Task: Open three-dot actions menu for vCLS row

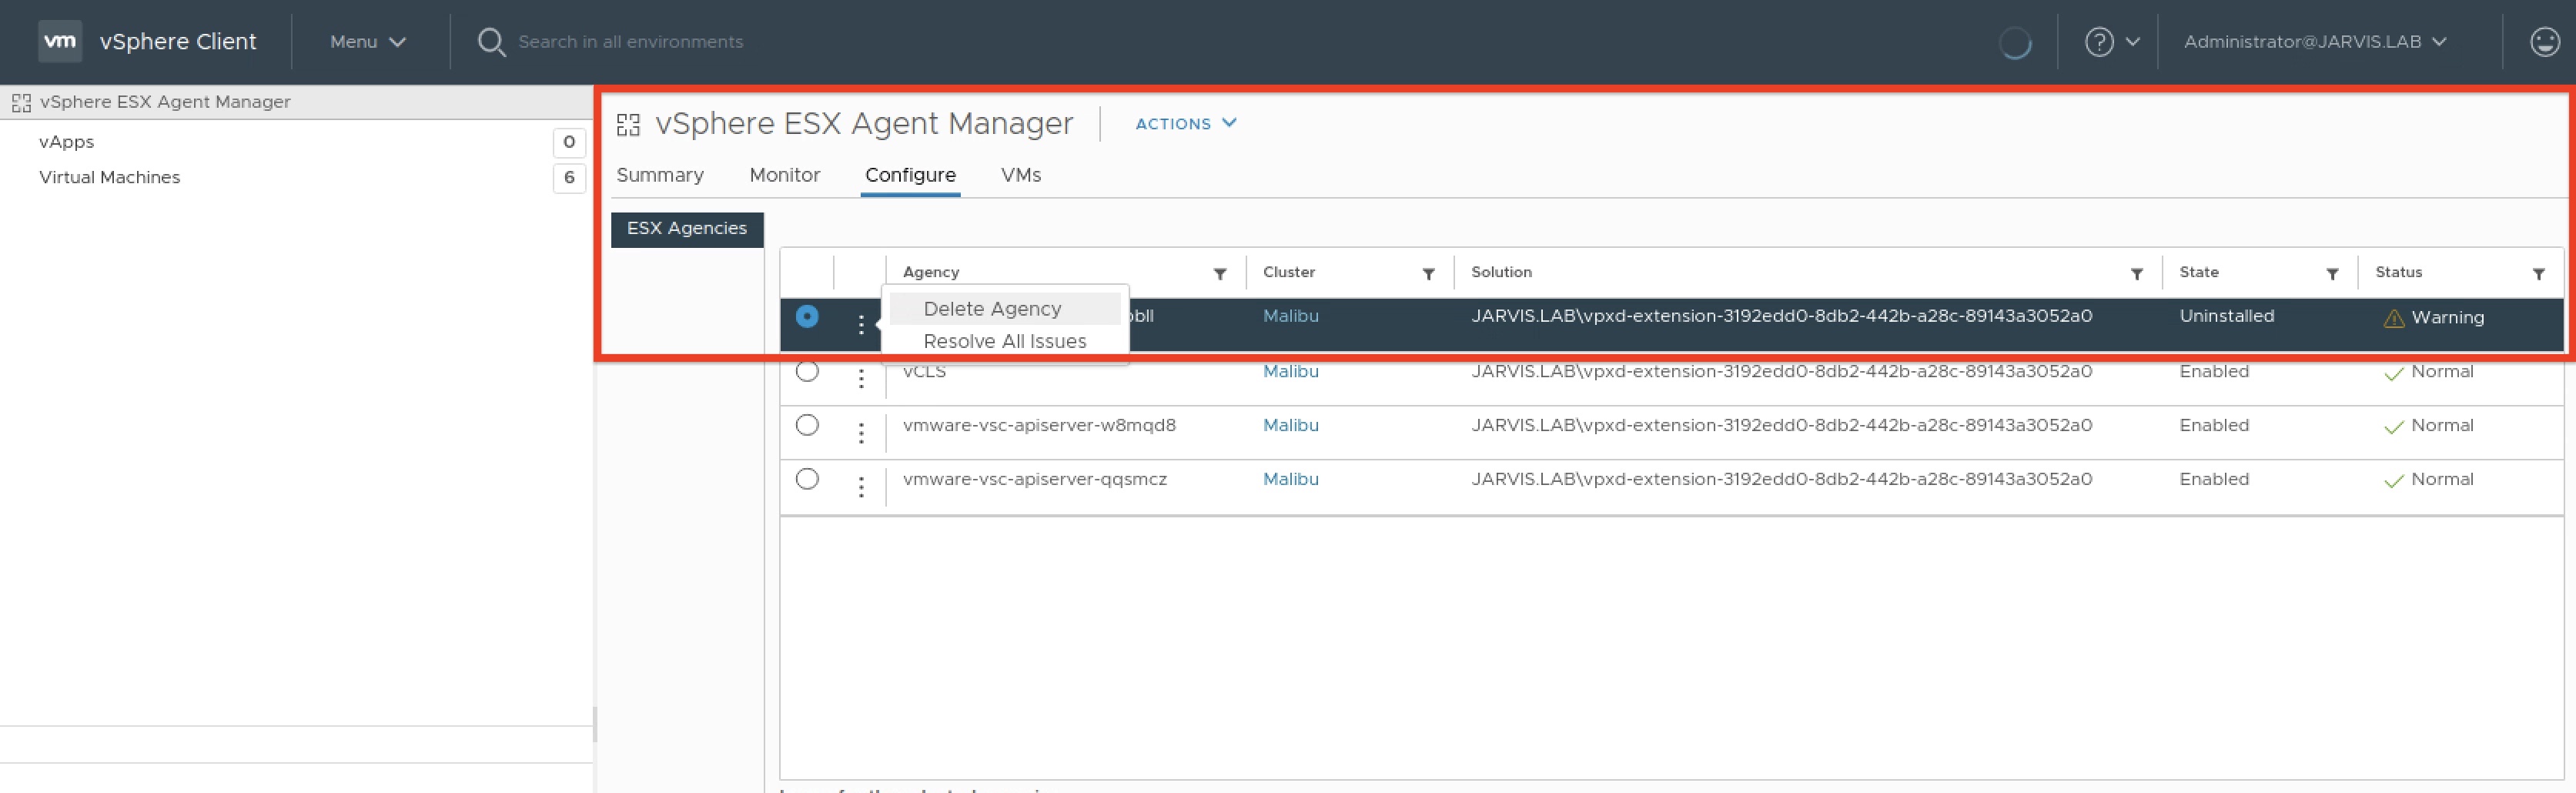Action: [x=861, y=379]
